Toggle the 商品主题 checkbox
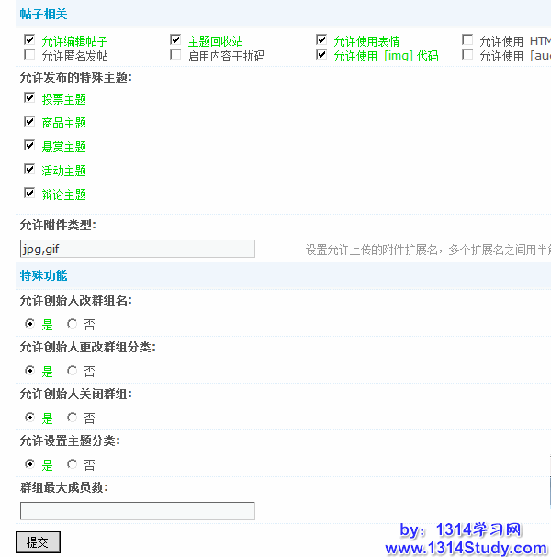This screenshot has height=557, width=551. 29,121
